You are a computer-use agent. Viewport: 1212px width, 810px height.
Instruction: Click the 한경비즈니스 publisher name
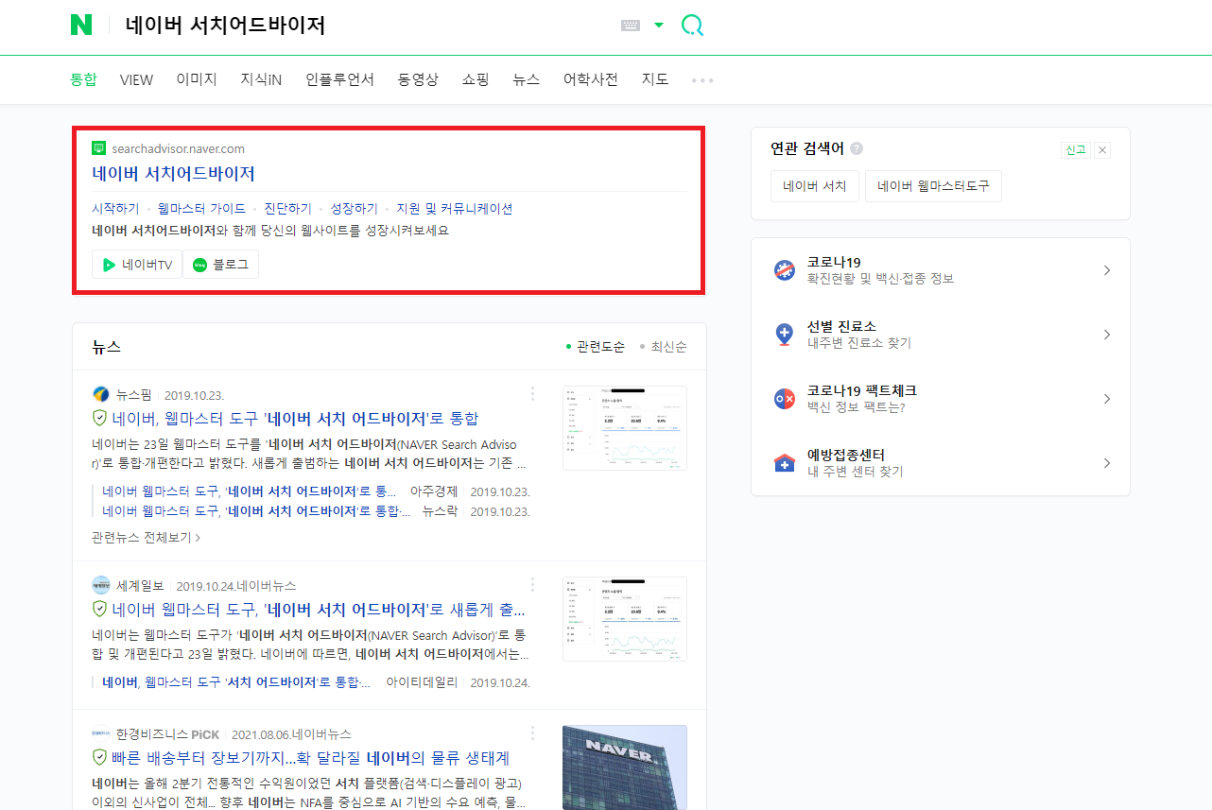153,734
